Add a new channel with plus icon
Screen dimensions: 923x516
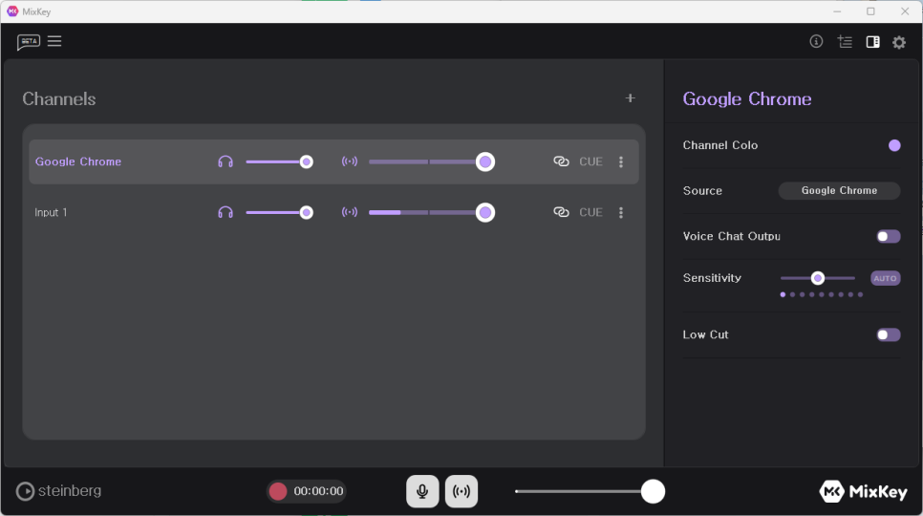point(630,98)
